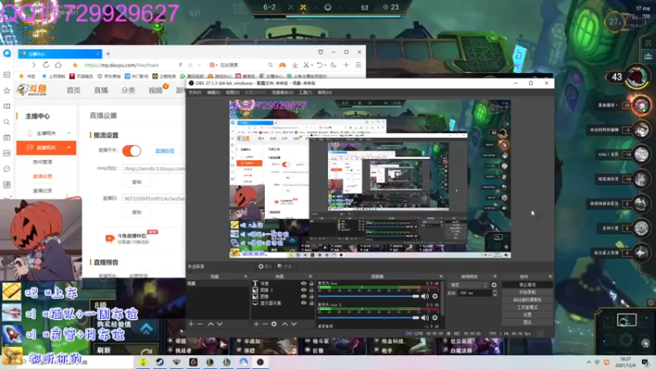This screenshot has width=656, height=369.
Task: Move scene down in Scenes panel
Action: [x=220, y=324]
